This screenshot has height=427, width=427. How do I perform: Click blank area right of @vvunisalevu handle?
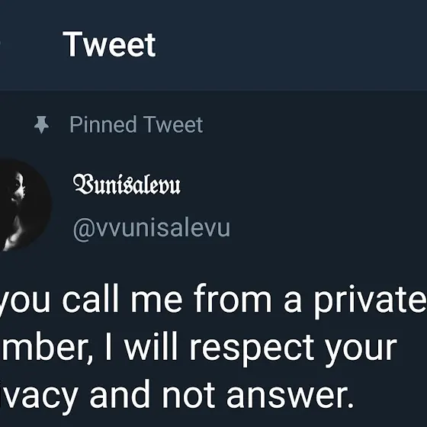327,228
